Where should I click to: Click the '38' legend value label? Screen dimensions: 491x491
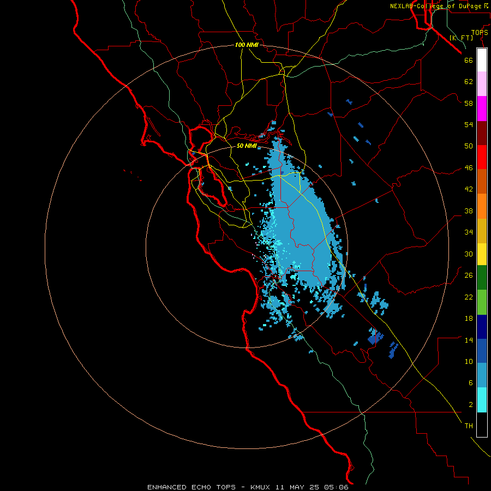point(469,211)
